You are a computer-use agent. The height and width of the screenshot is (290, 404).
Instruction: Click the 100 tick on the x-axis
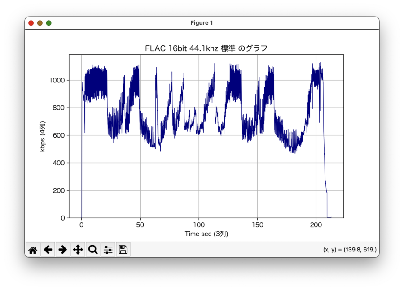click(199, 225)
